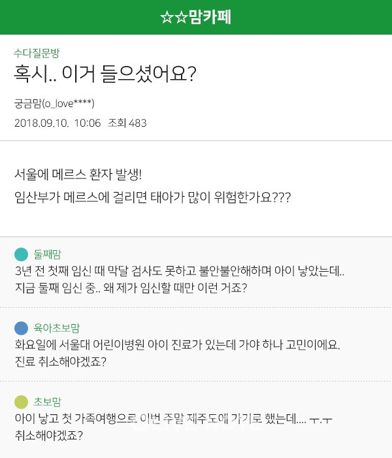
Task: Click the 초보맘 commenter nickname
Action: tap(48, 402)
